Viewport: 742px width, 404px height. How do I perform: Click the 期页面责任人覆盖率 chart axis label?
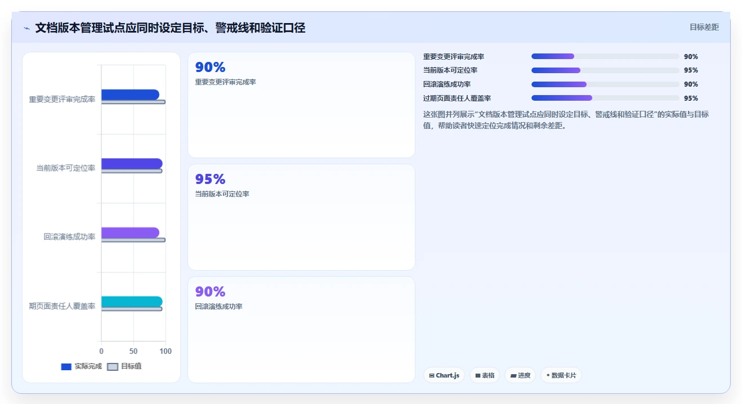(x=62, y=306)
